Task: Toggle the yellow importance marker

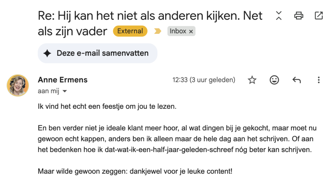Action: (x=157, y=31)
